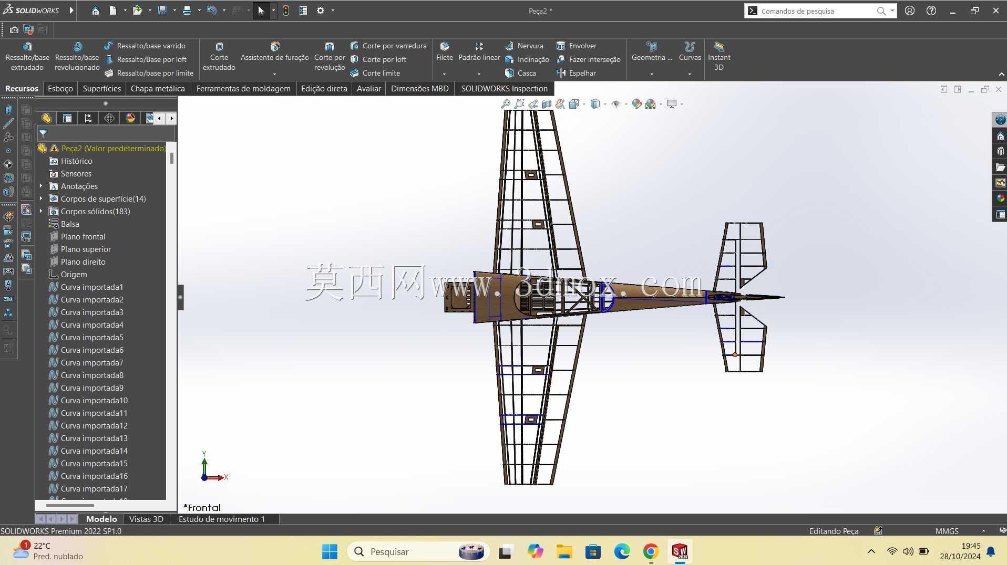
Task: Open the DimXpertManager tab icon
Action: (109, 118)
